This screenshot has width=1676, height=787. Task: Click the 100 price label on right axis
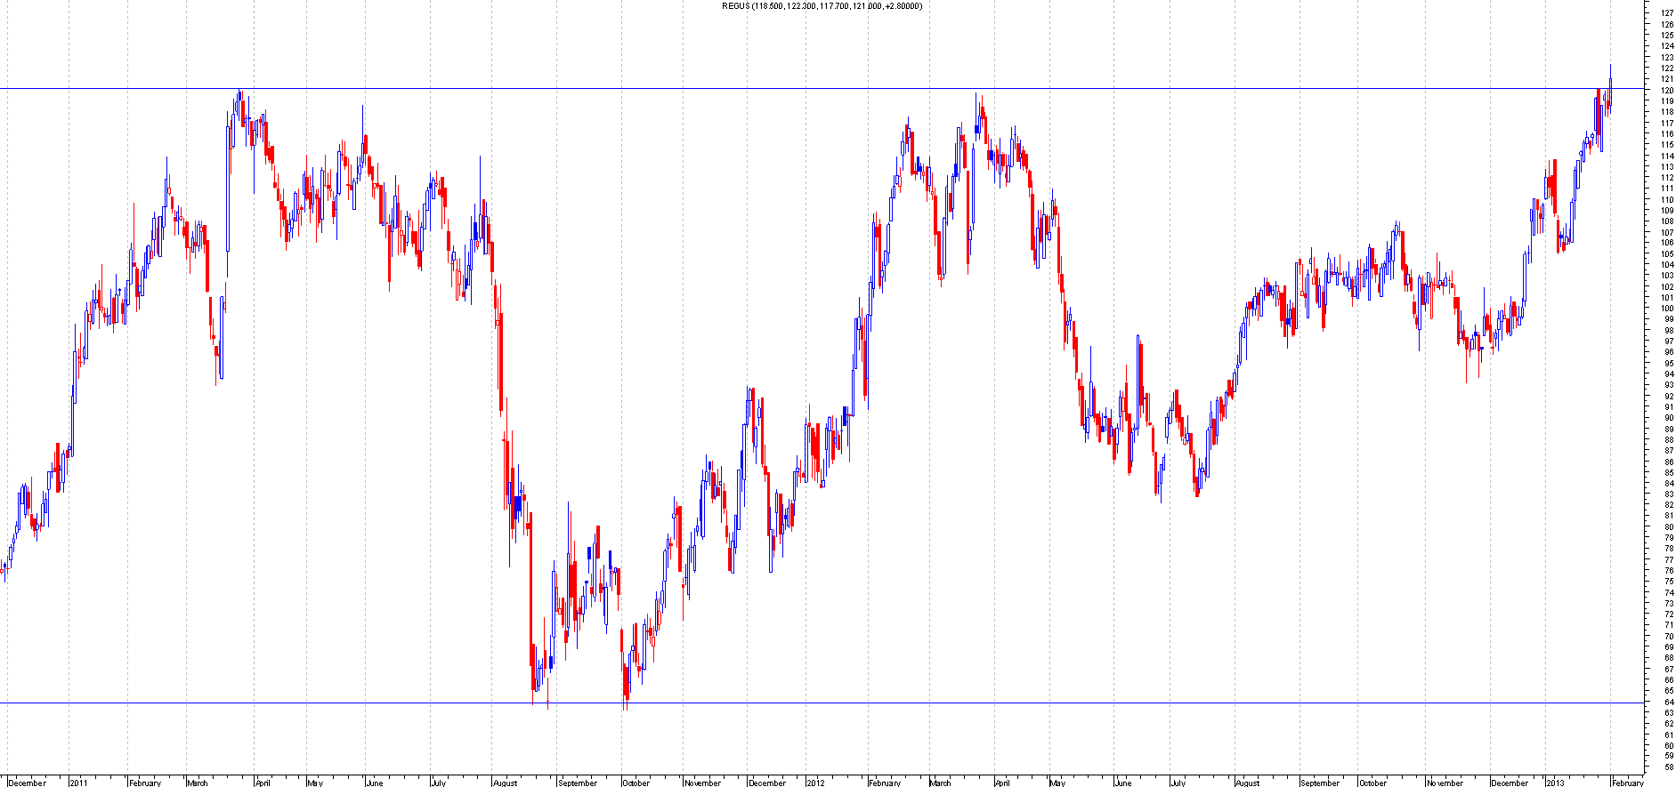click(1667, 309)
